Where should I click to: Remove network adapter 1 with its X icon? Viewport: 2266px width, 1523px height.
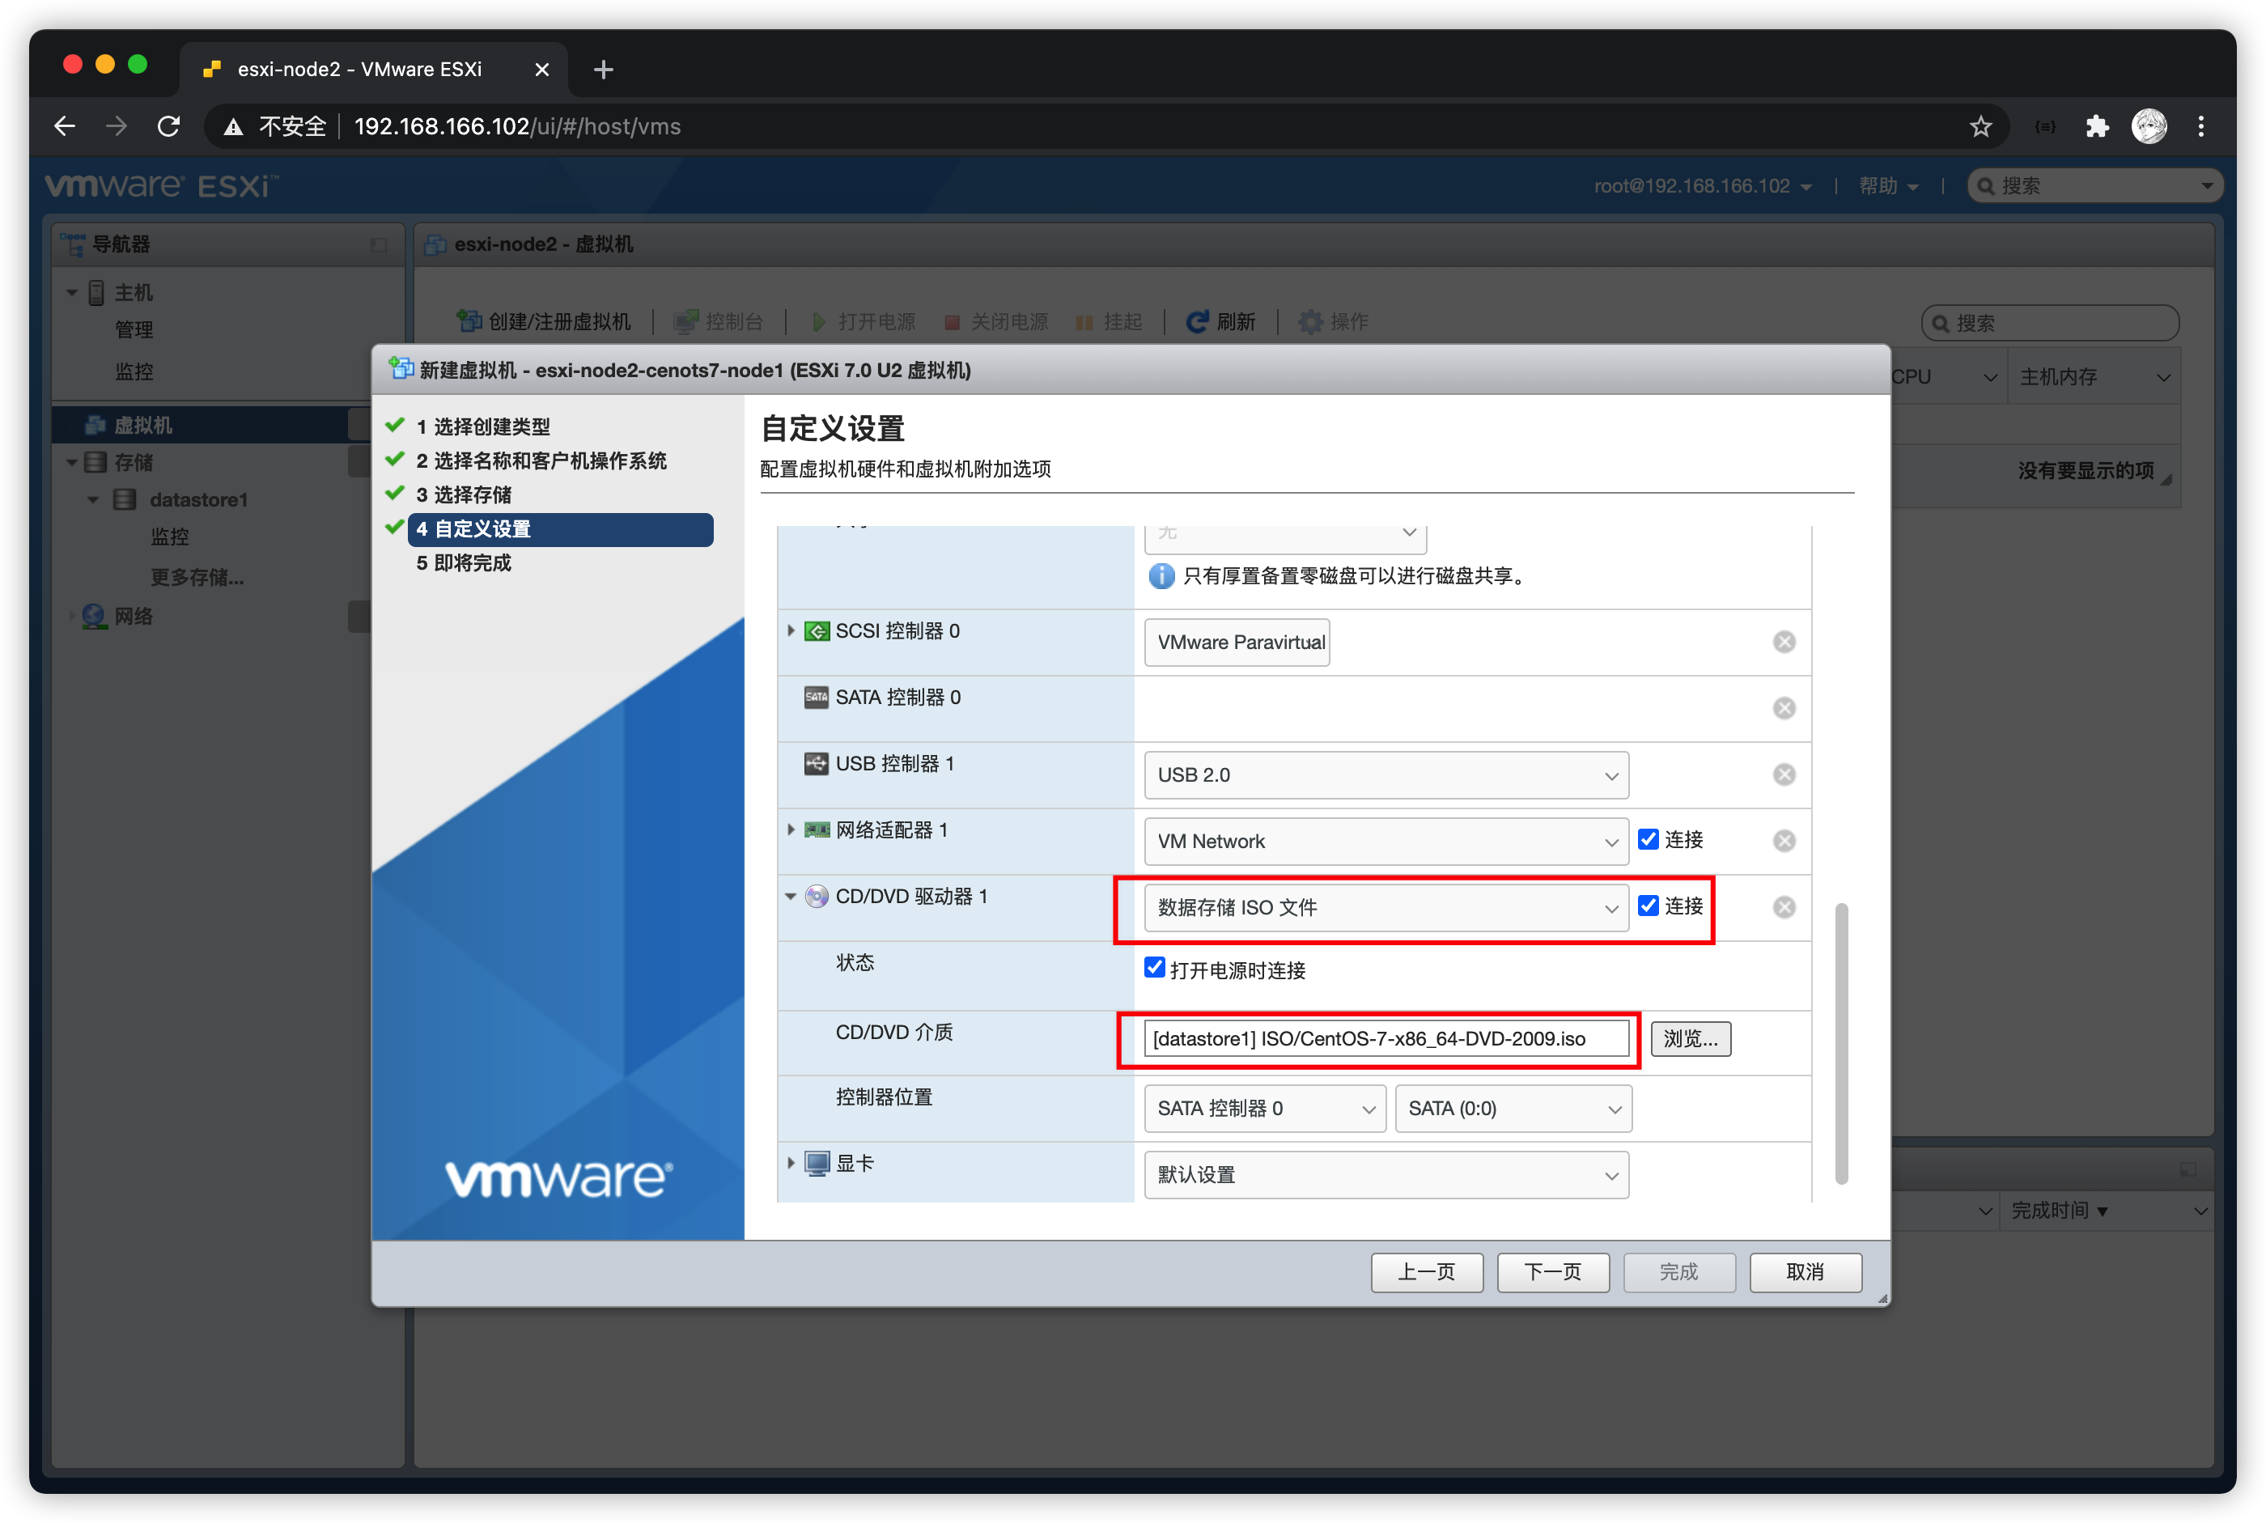coord(1784,840)
